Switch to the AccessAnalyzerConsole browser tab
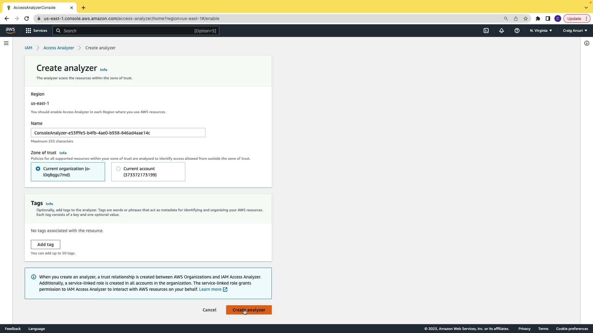The image size is (593, 333). coord(35,7)
